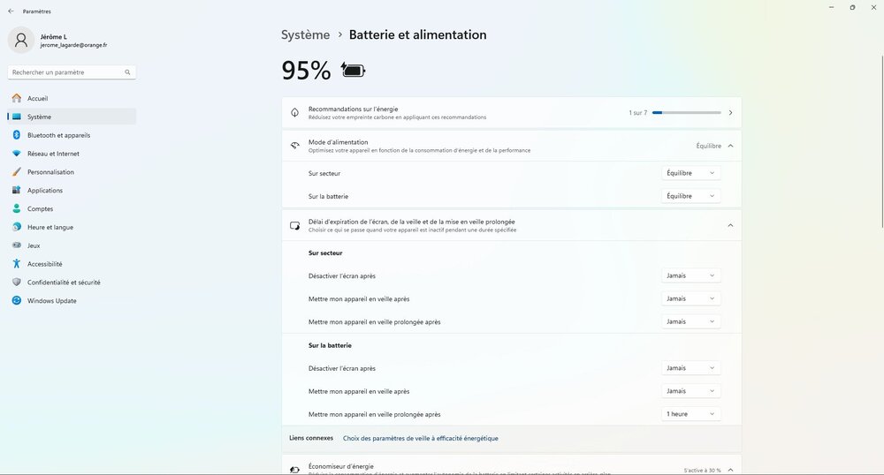The image size is (884, 475).
Task: Click the Accessibilité icon in sidebar
Action: click(16, 264)
